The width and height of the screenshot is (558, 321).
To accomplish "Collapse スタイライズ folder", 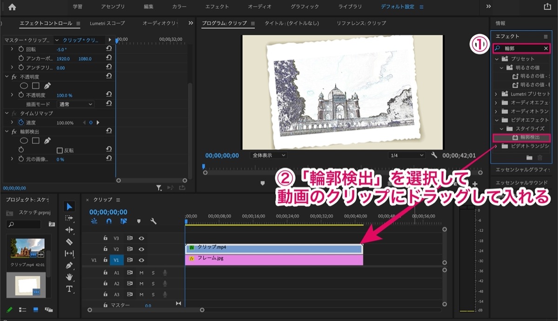I will [502, 129].
